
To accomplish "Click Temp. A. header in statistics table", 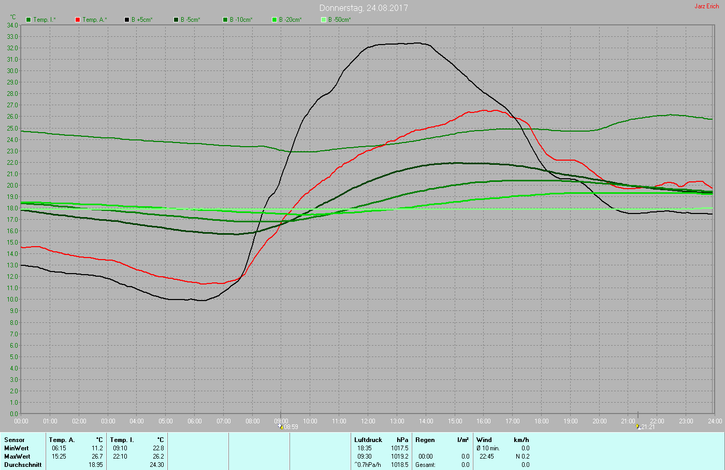I will (x=62, y=440).
